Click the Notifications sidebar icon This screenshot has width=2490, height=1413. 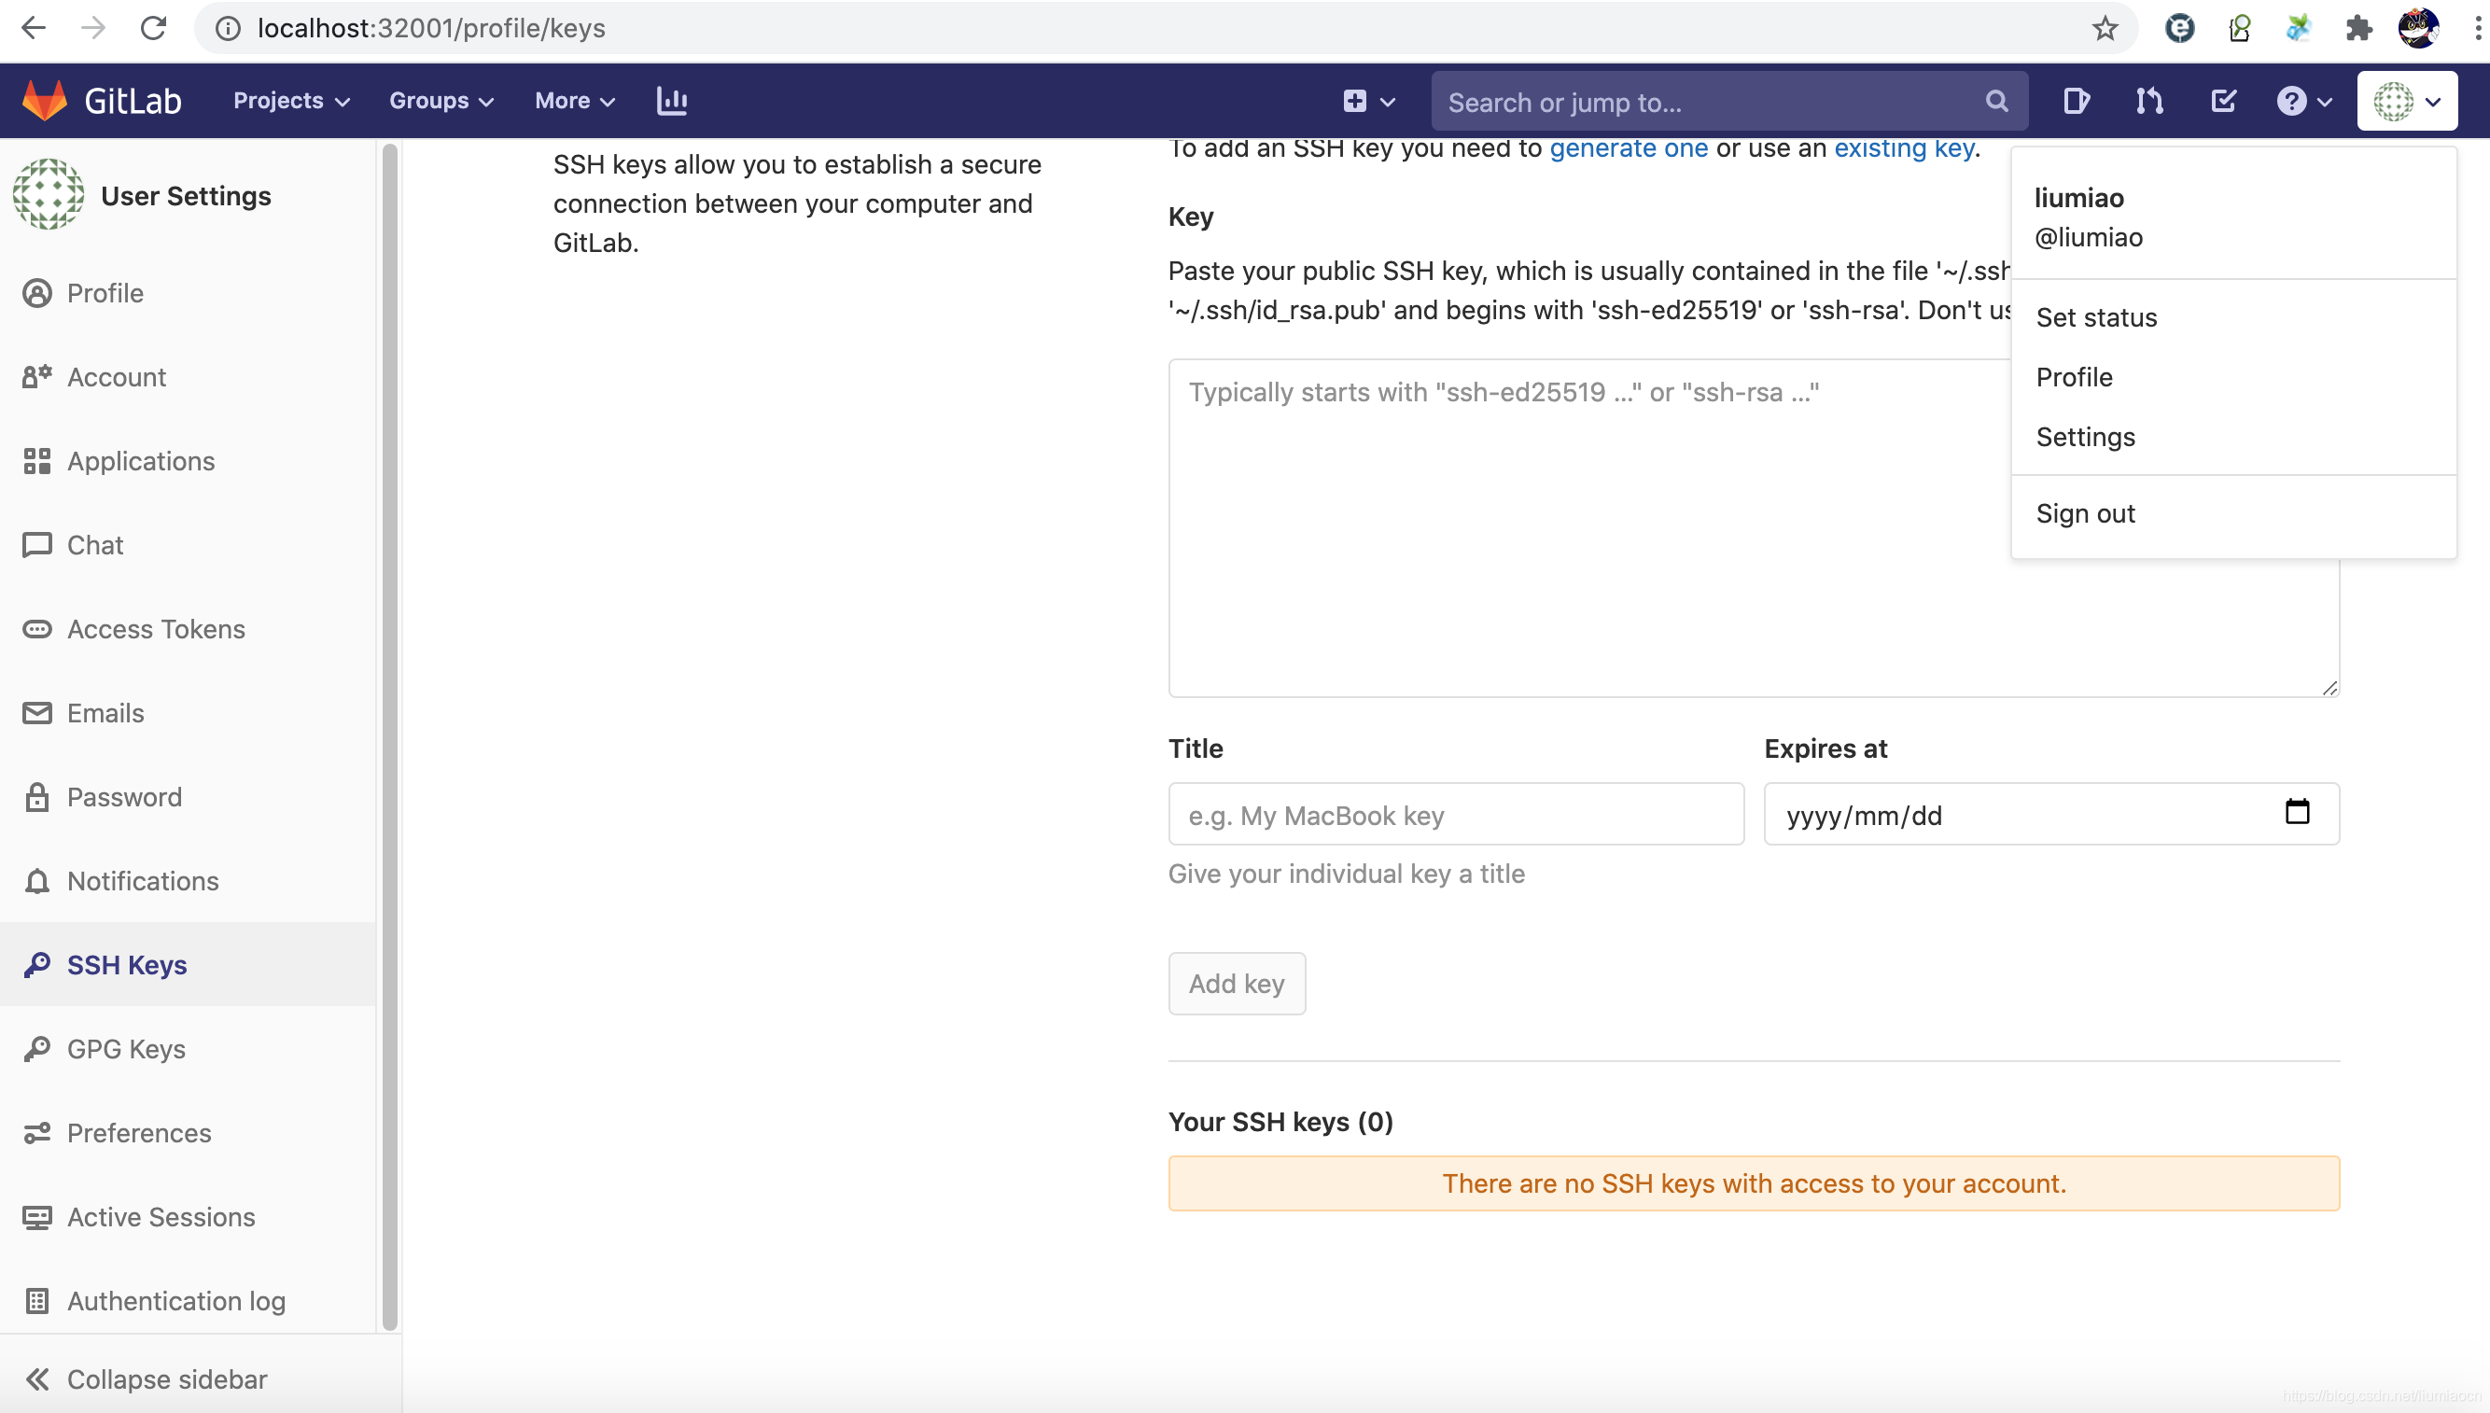[37, 879]
